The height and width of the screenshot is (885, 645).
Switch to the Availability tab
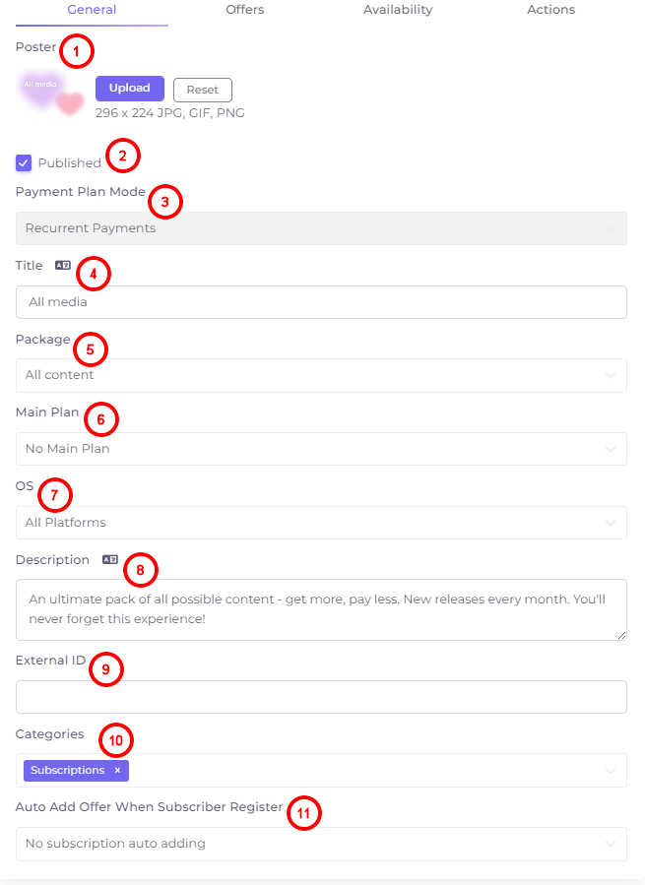tap(398, 10)
